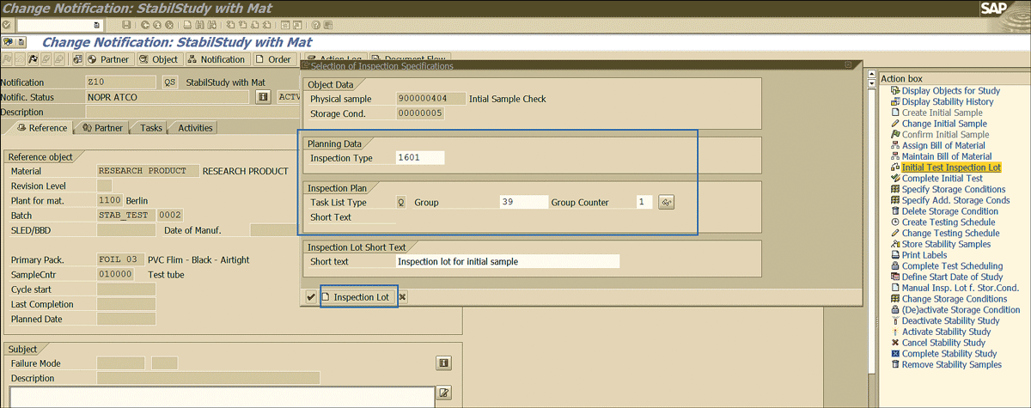Click the Help question mark icon
The height and width of the screenshot is (408, 1031).
[316, 25]
